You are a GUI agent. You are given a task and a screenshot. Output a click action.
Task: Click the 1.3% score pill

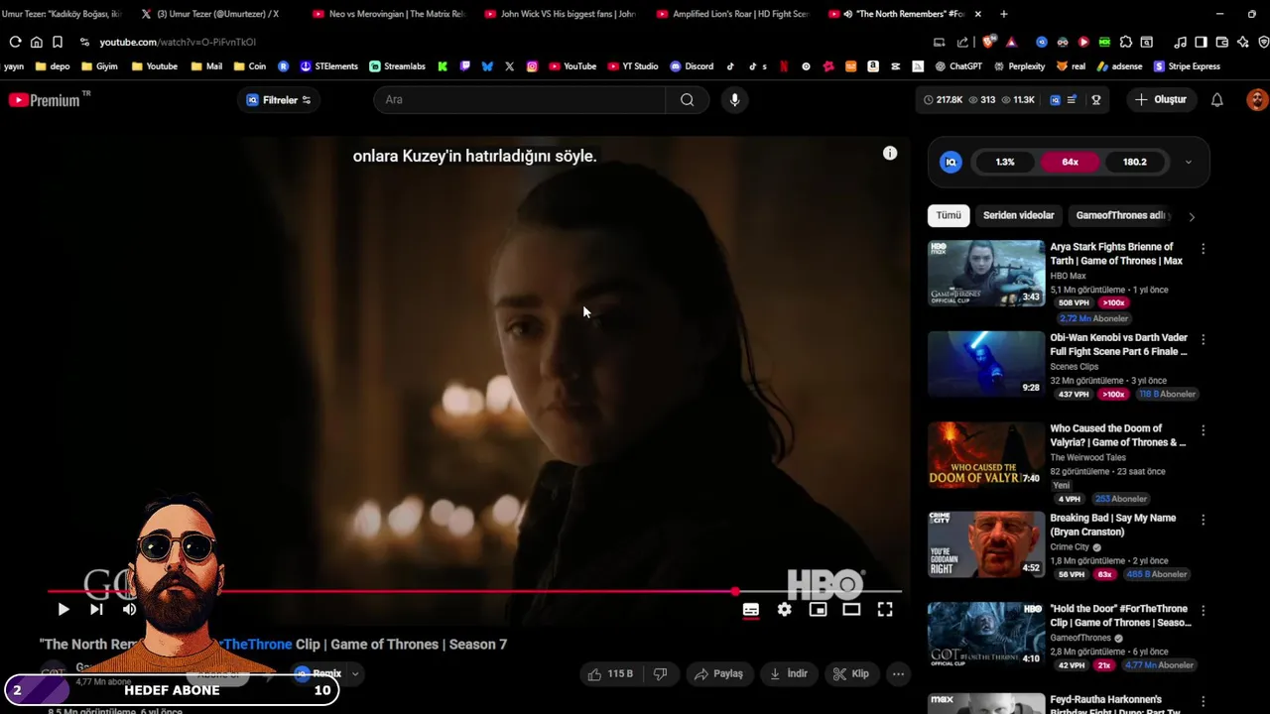[x=1005, y=162]
